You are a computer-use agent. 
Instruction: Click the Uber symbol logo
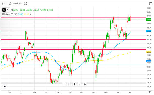point(4,10)
